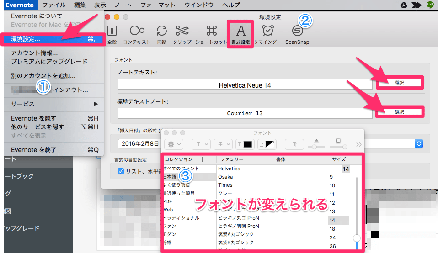438x253 pixels.
Task: Click the text shadow button in font panel
Action: tap(294, 144)
